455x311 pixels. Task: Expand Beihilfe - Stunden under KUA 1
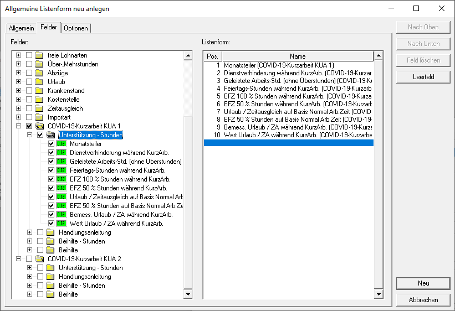click(30, 241)
